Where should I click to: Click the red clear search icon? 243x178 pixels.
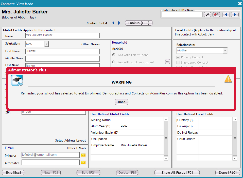tap(216, 14)
